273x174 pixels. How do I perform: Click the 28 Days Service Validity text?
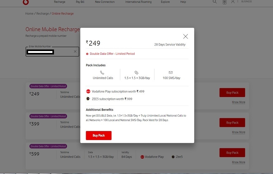click(170, 45)
